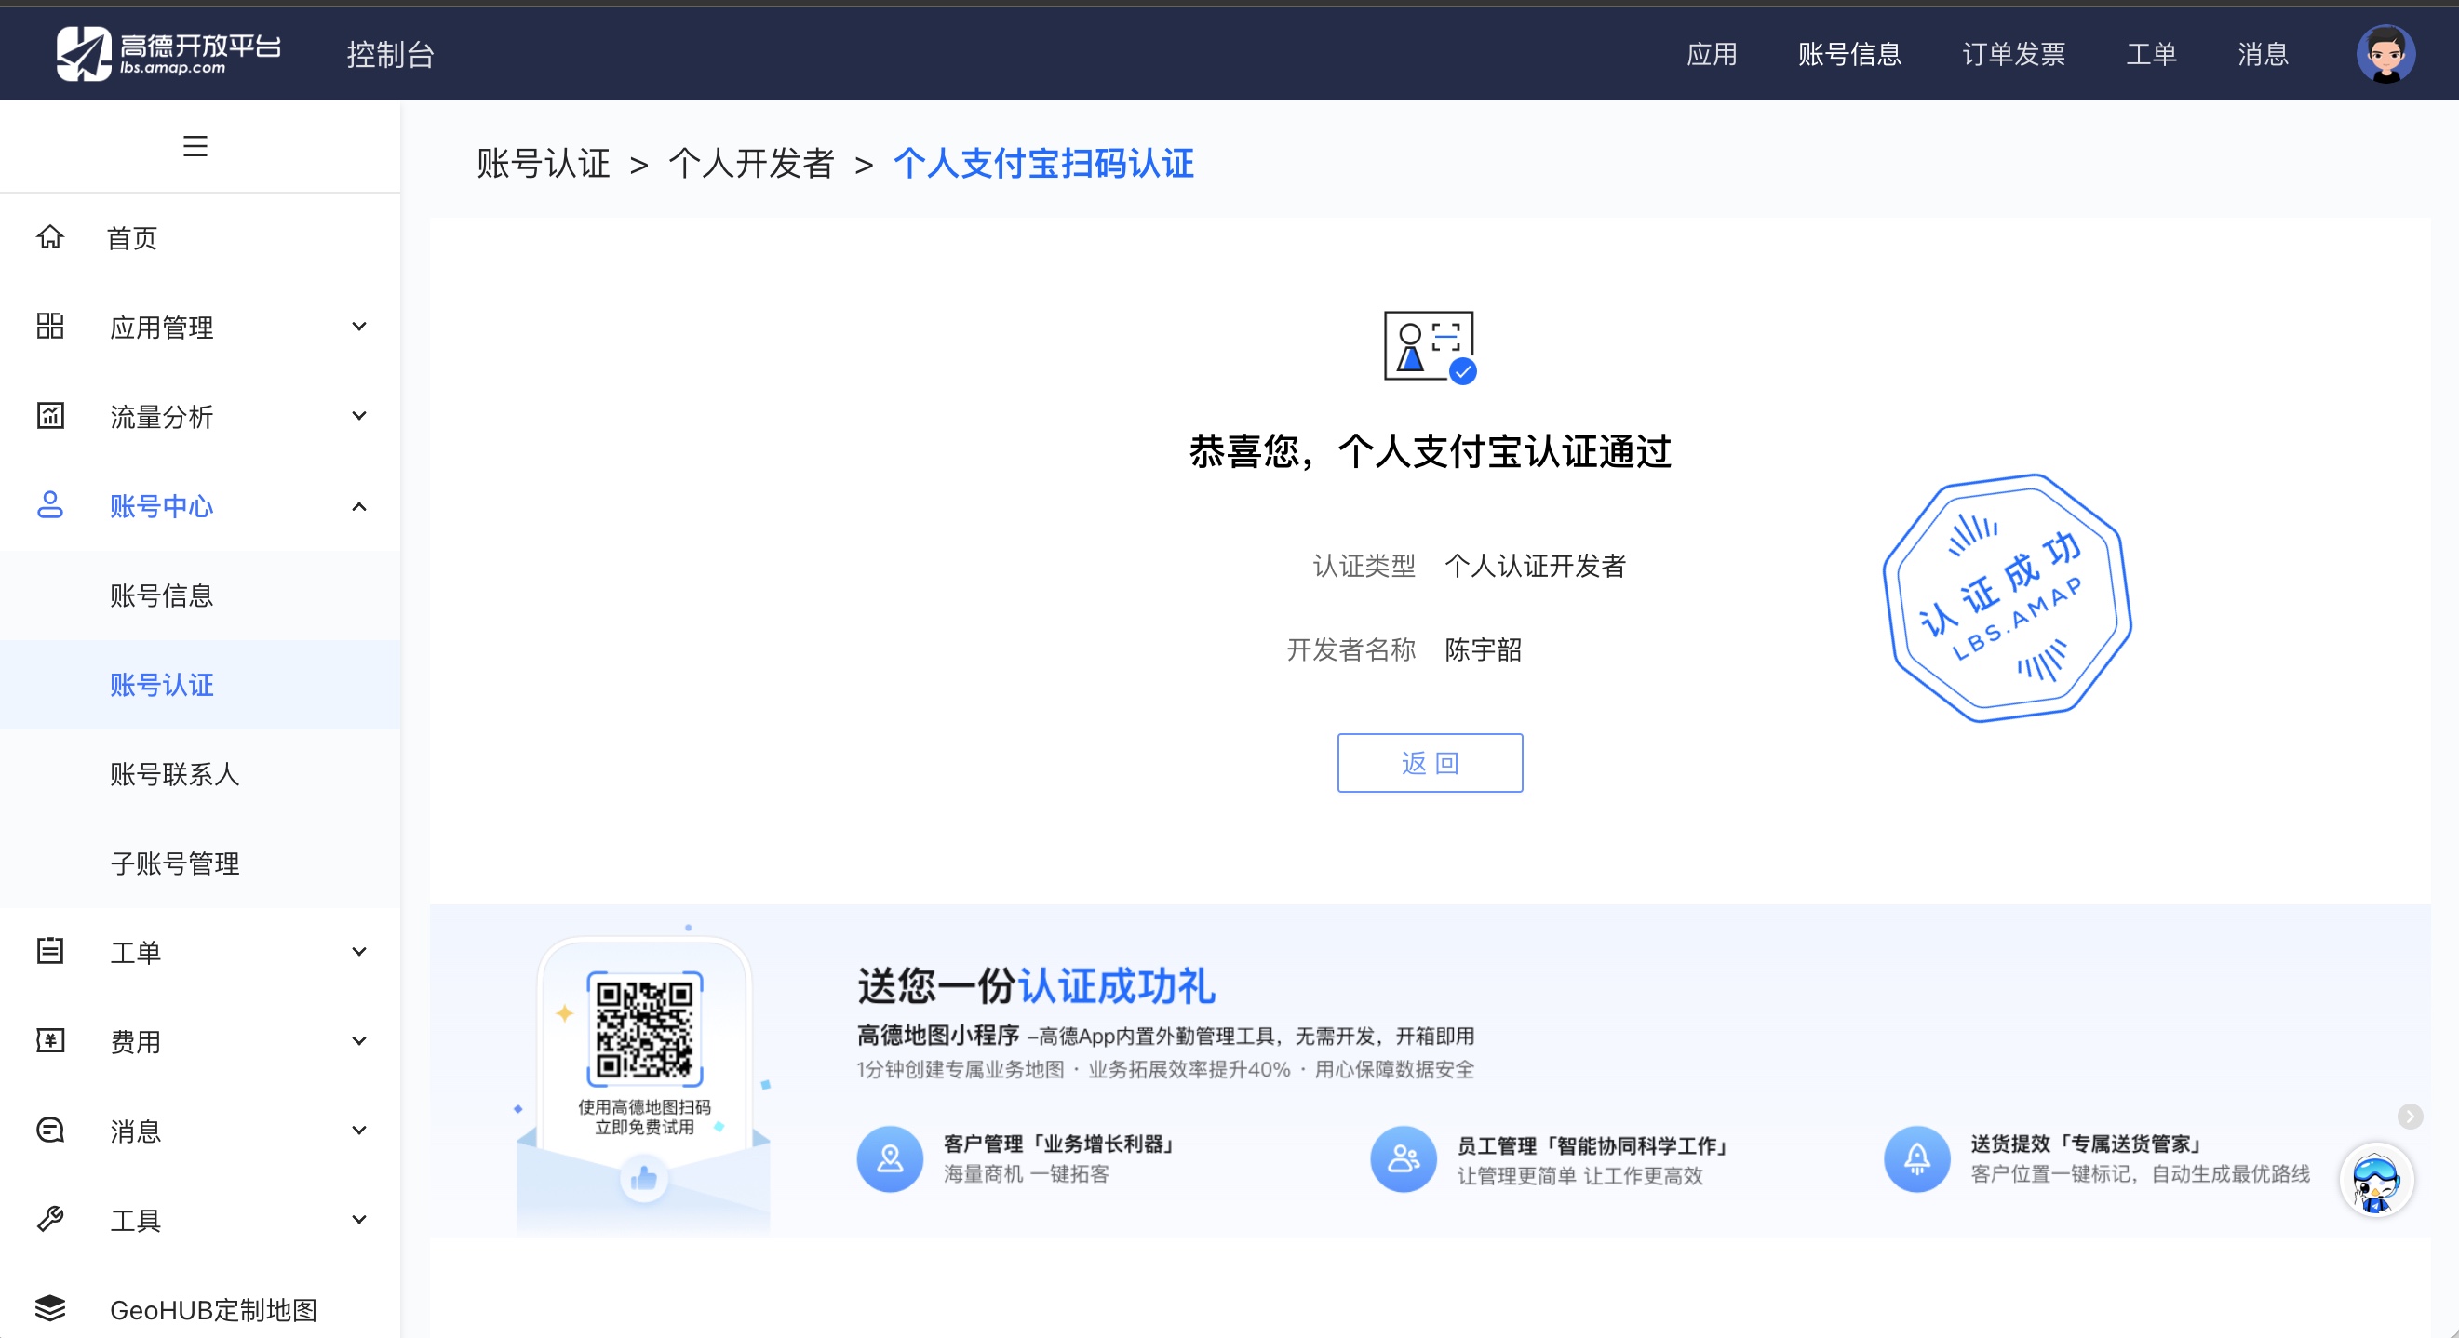Image resolution: width=2459 pixels, height=1338 pixels.
Task: Open 订单发票 in top navigation
Action: click(x=2013, y=54)
